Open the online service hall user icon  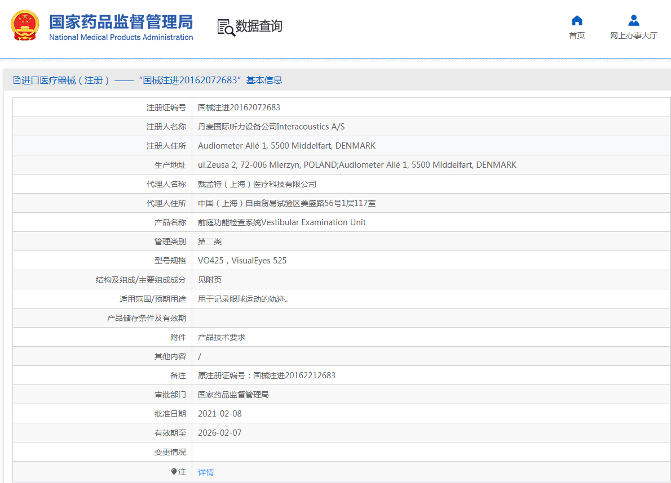click(634, 21)
